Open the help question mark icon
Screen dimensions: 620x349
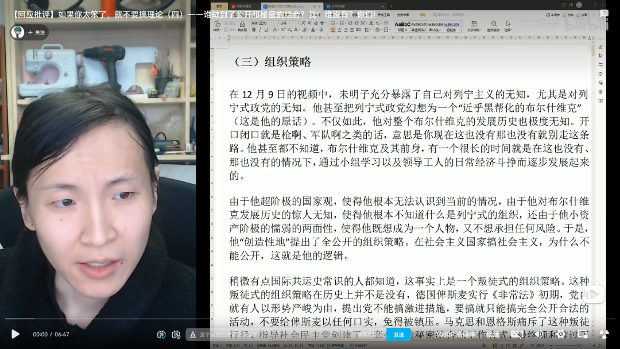coord(604,13)
